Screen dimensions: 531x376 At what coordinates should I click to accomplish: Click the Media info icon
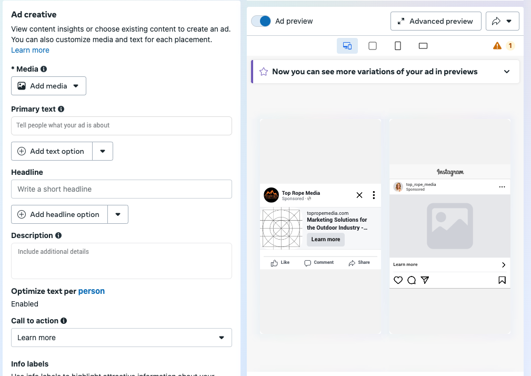pos(44,69)
